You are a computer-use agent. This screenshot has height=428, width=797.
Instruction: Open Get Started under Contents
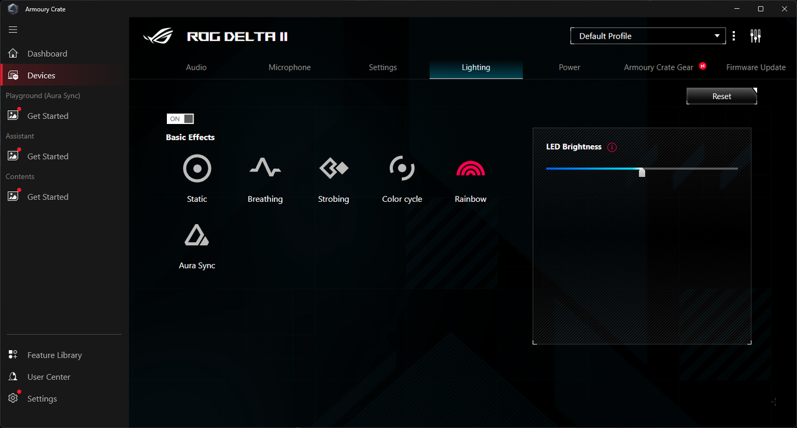pyautogui.click(x=65, y=197)
